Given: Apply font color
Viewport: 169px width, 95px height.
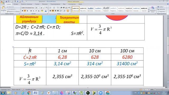Looking at the screenshot, I should pos(46,11).
